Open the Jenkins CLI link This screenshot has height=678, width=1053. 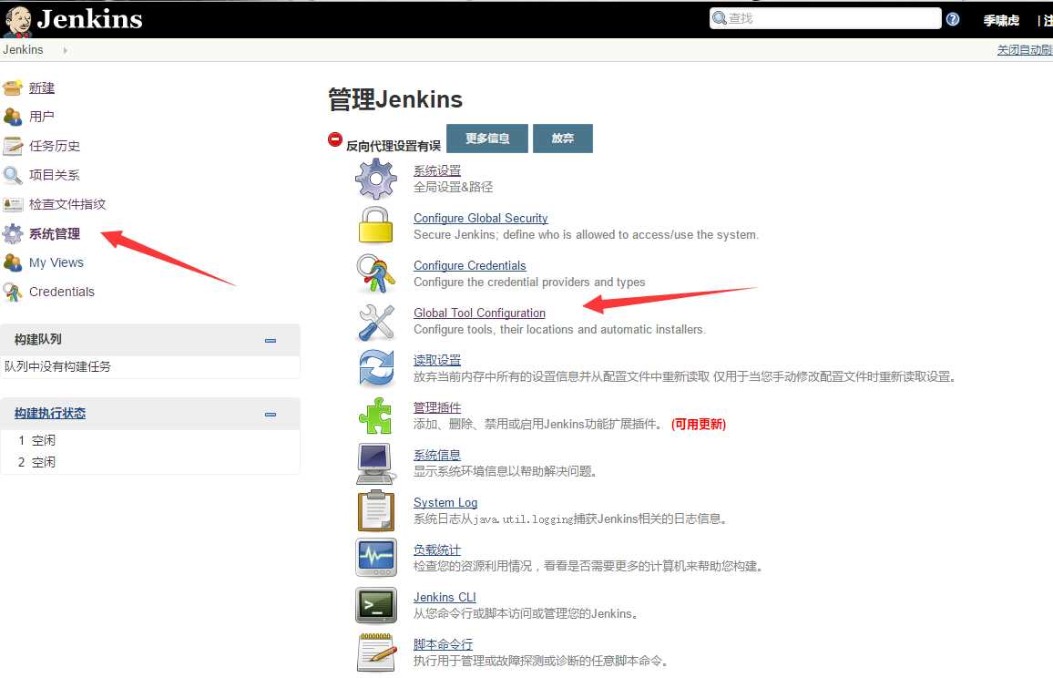(x=445, y=598)
